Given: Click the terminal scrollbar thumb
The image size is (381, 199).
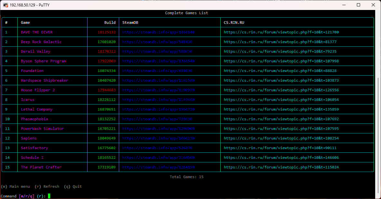Looking at the screenshot, I should 378,135.
